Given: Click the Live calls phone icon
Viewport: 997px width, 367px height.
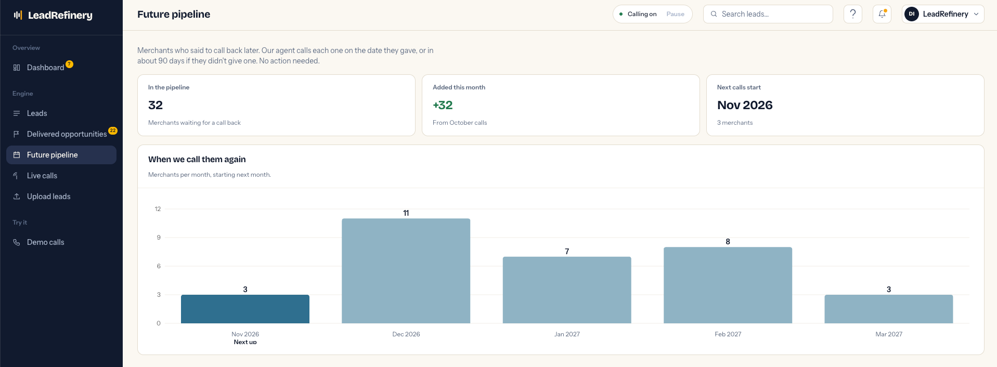Looking at the screenshot, I should (17, 176).
